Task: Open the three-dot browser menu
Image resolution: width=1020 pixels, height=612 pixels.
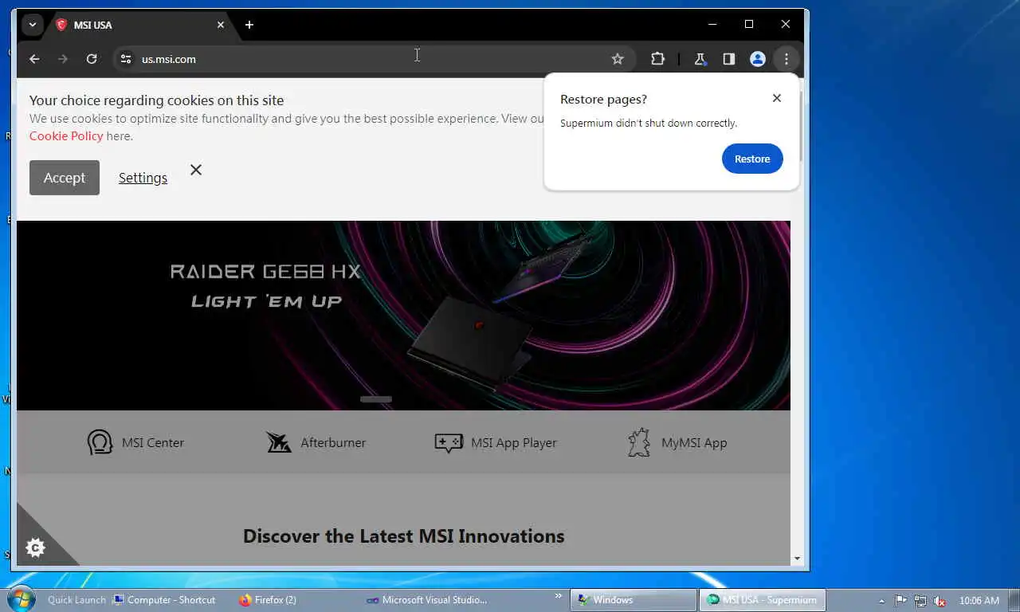Action: click(x=787, y=59)
